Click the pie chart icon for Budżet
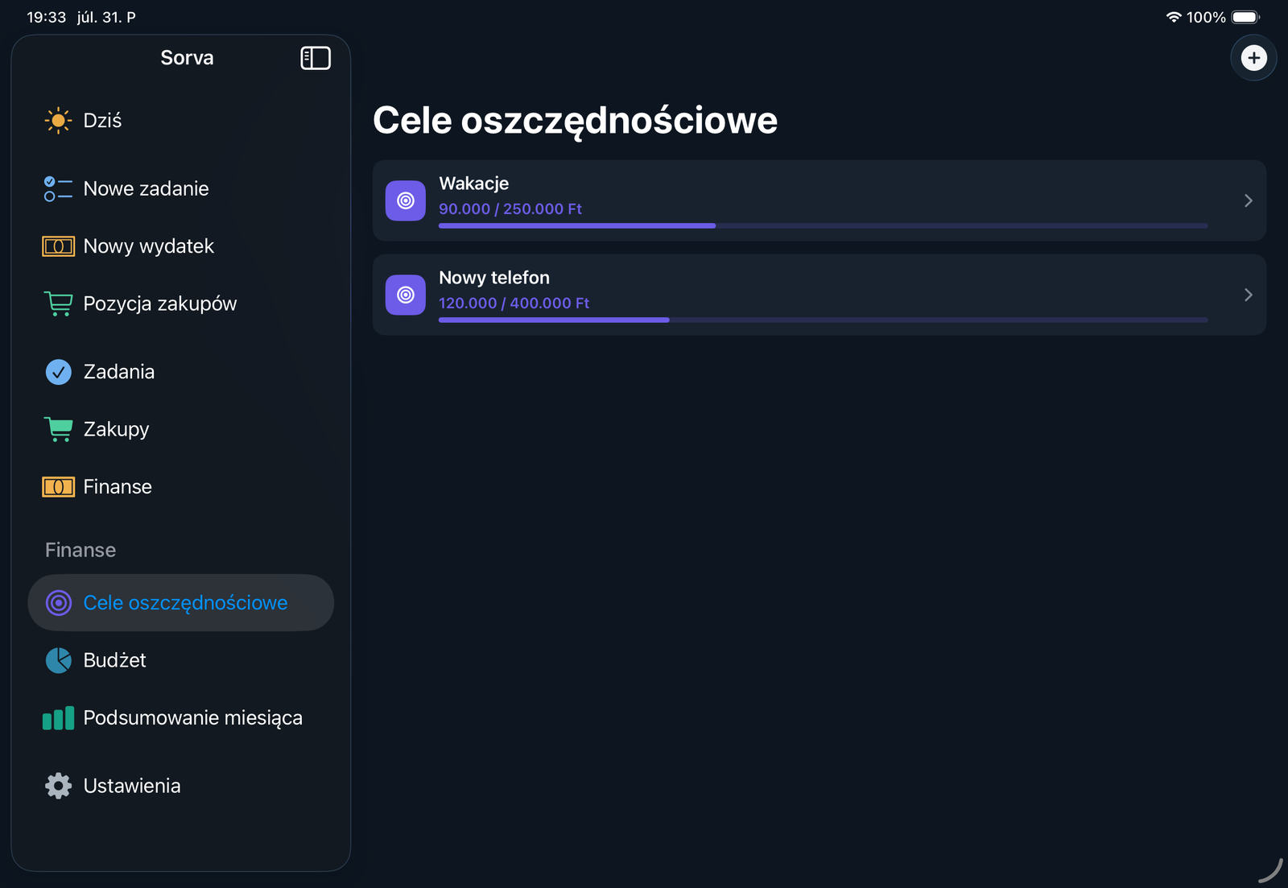 (x=58, y=660)
